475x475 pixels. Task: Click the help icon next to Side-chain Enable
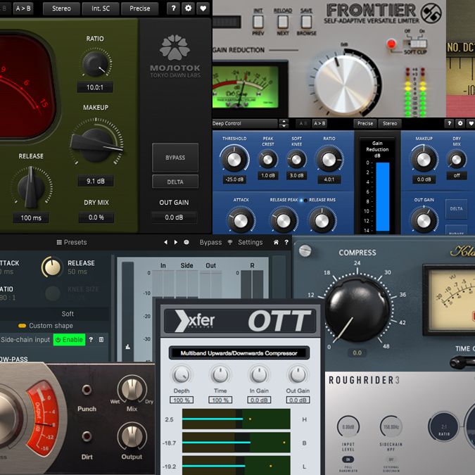[91, 340]
